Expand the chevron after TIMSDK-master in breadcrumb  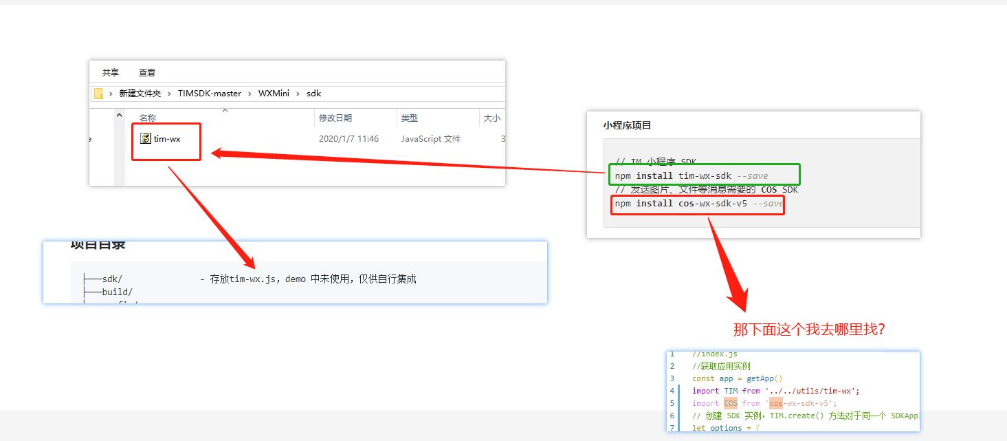pyautogui.click(x=250, y=94)
